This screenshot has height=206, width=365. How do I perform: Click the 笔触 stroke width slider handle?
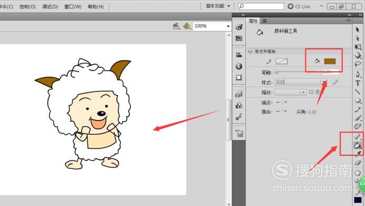click(x=276, y=72)
